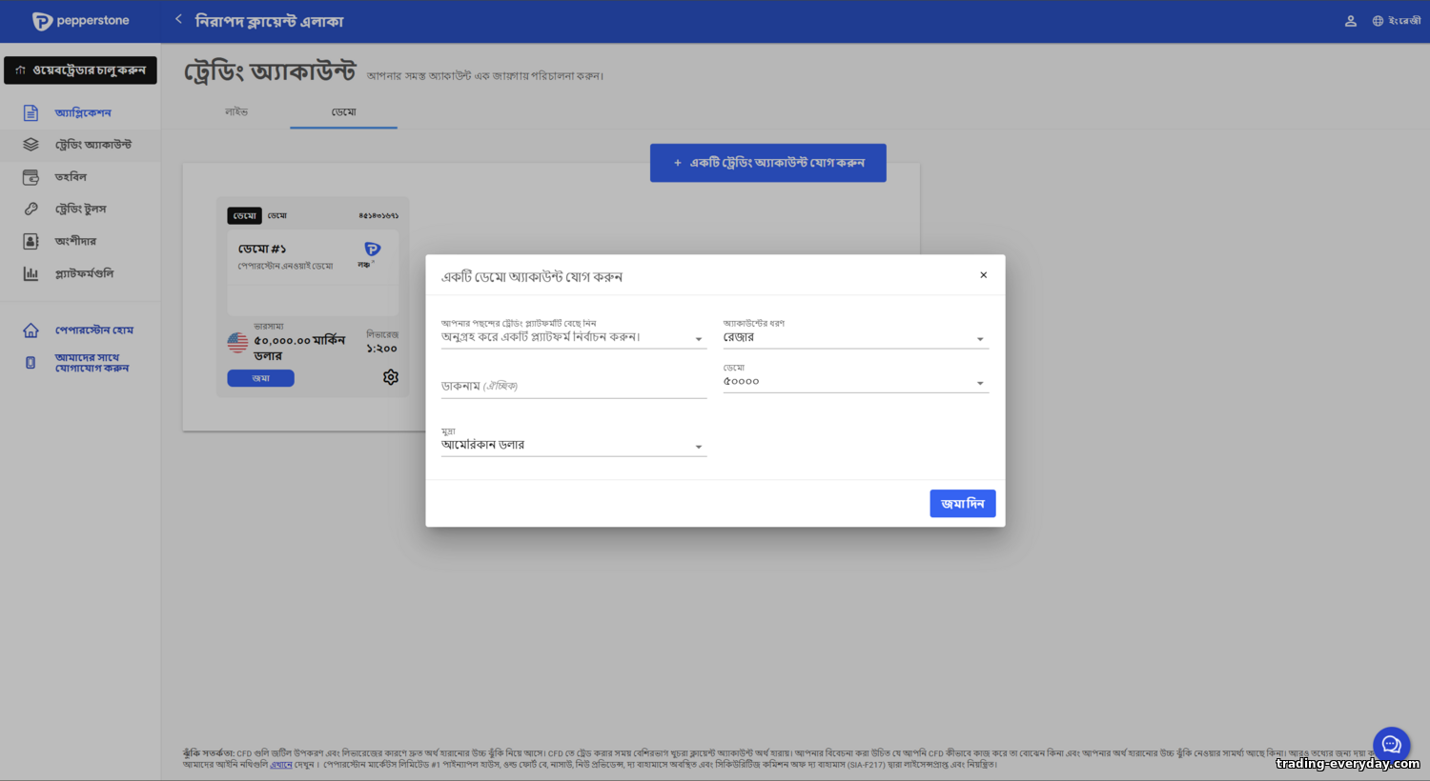This screenshot has height=781, width=1430.
Task: Click the ট্রেডিং অ্যাকাউন্ট layers icon in sidebar
Action: 31,145
